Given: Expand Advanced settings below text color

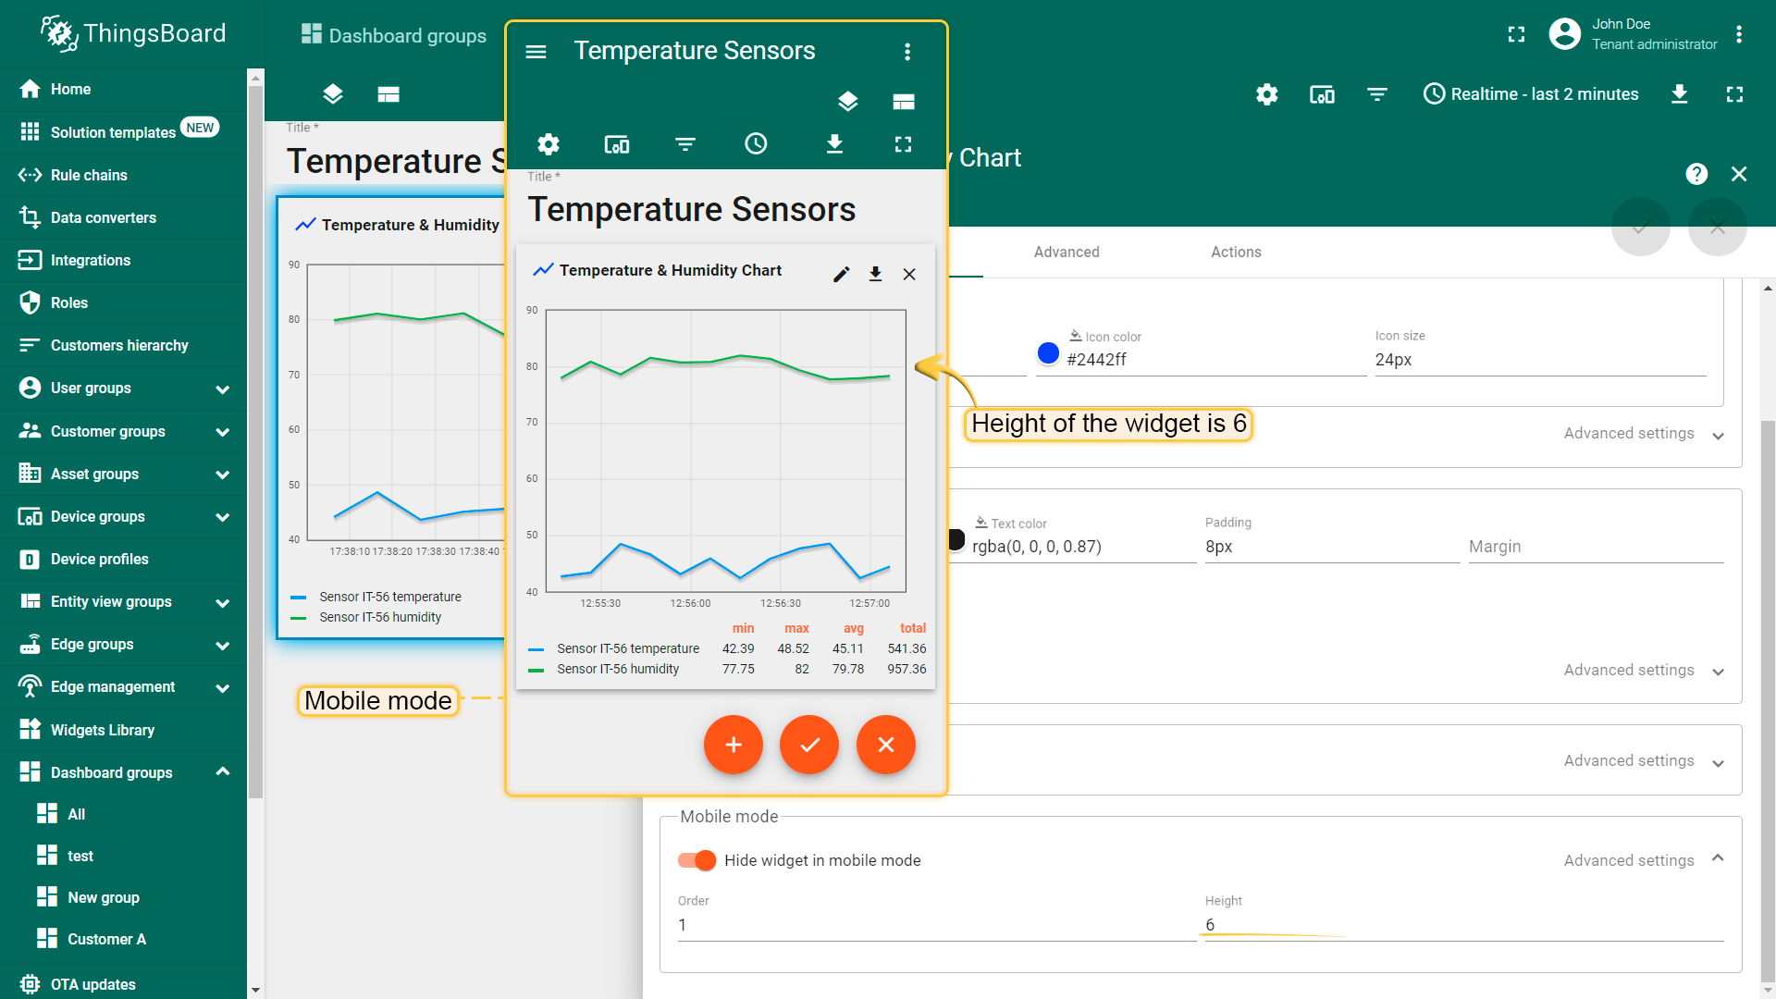Looking at the screenshot, I should coord(1644,671).
